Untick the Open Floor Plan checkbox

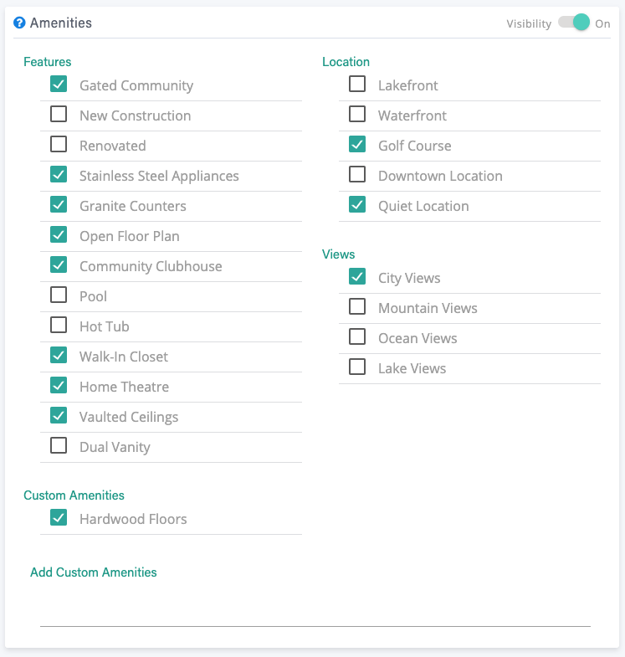click(x=59, y=234)
